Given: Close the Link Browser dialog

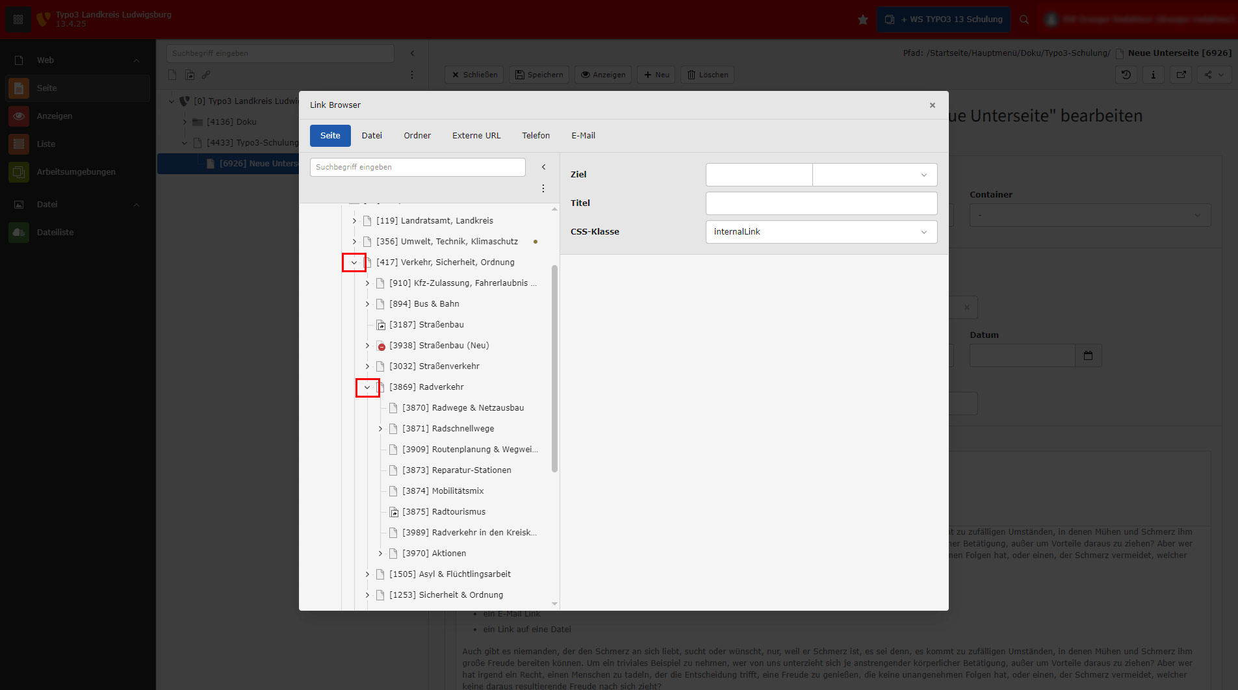Looking at the screenshot, I should tap(932, 105).
